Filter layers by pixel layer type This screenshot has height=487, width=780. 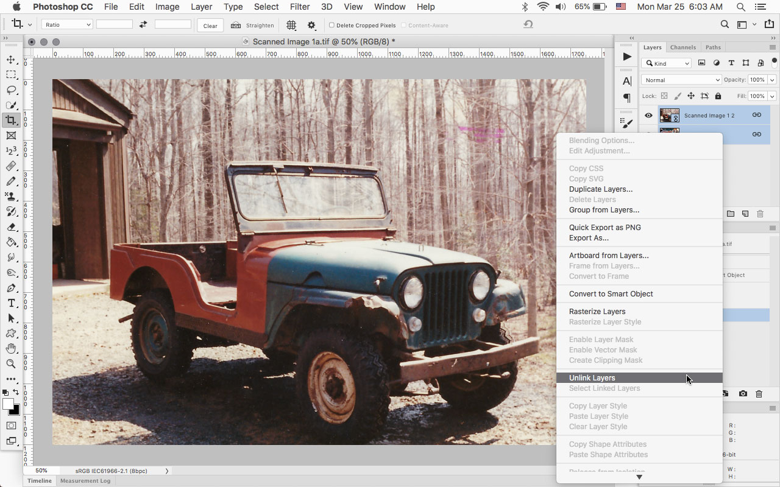tap(701, 63)
